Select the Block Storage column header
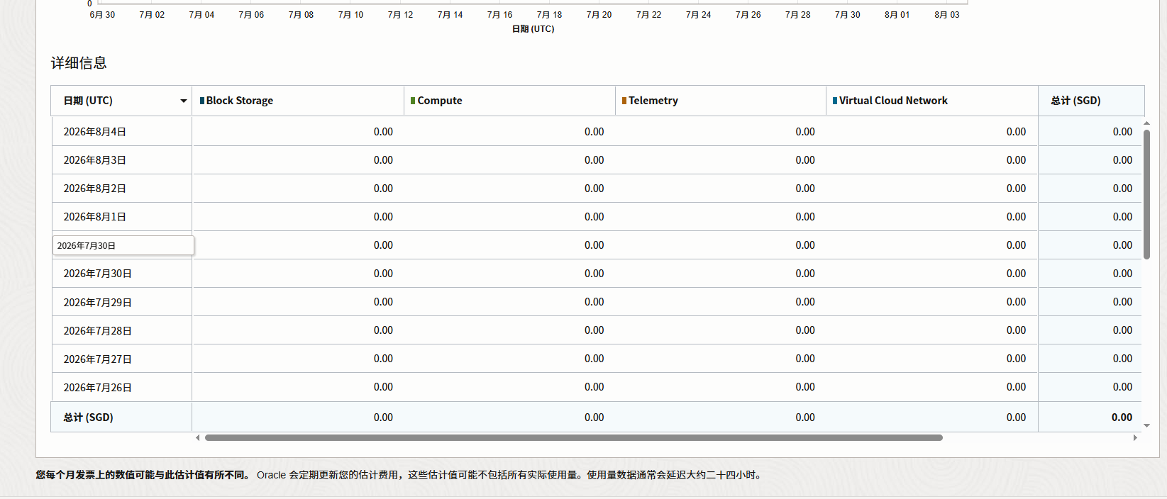Image resolution: width=1167 pixels, height=499 pixels. click(298, 101)
